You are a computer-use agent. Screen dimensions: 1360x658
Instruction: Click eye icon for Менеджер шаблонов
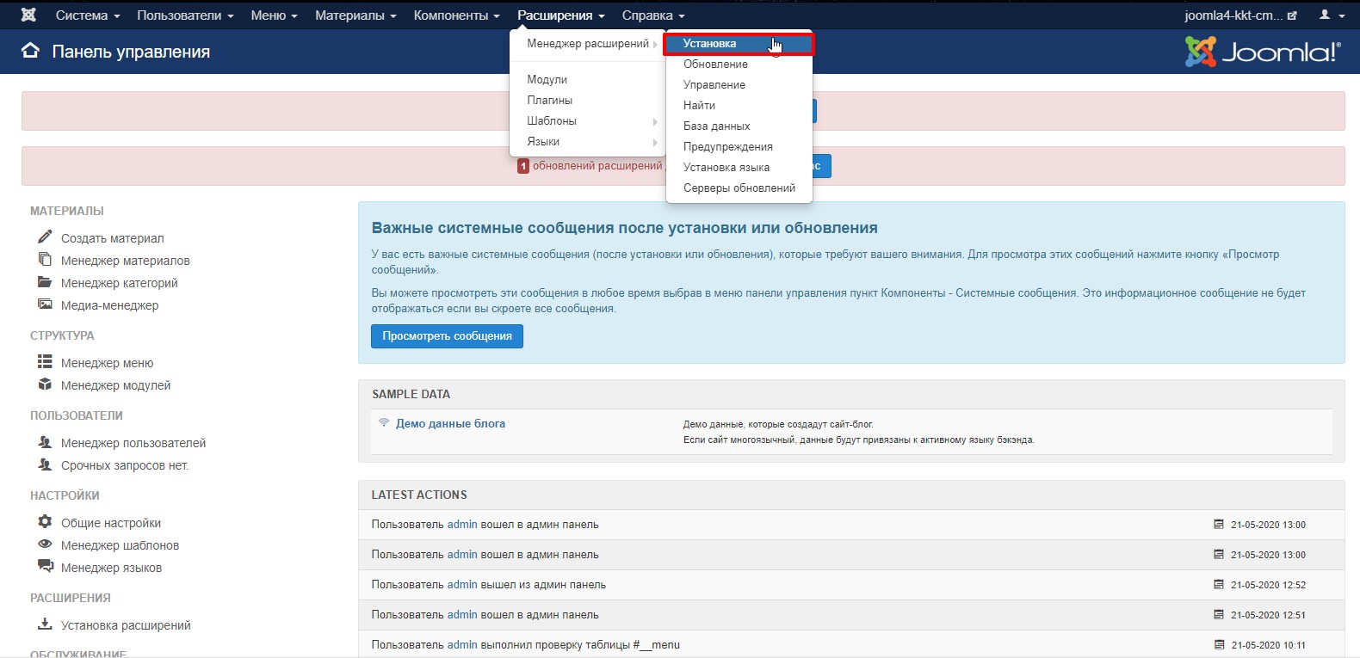tap(45, 544)
